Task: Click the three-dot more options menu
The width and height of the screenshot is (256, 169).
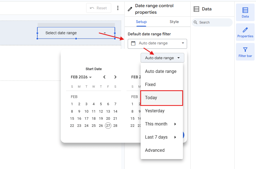Action: 118,8
